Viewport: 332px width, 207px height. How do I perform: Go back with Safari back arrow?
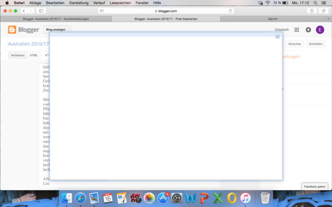pos(24,11)
